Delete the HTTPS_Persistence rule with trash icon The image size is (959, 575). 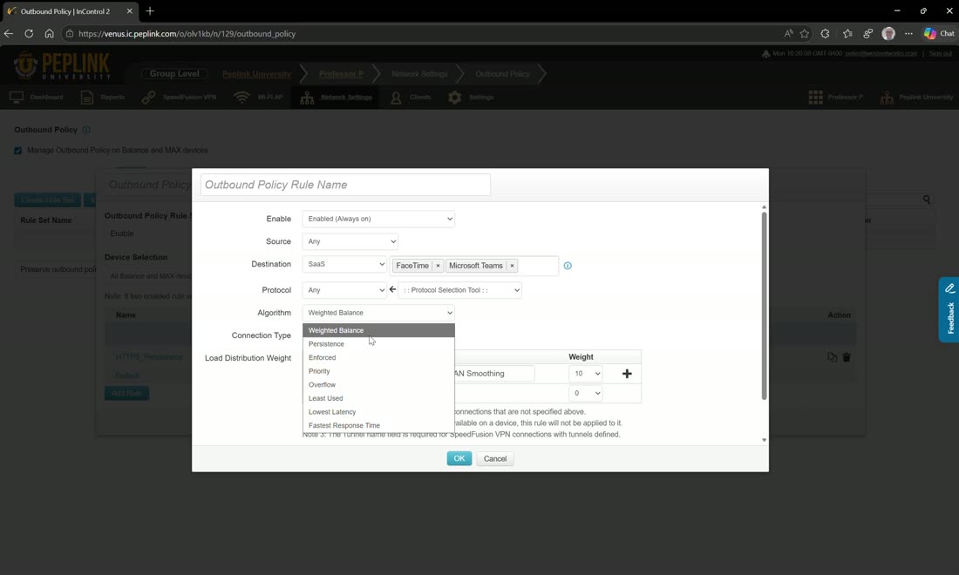tap(847, 357)
